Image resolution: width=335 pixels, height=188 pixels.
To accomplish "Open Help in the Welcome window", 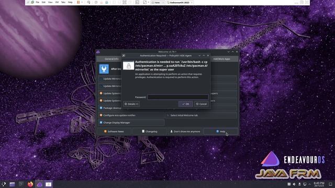I will (x=221, y=132).
